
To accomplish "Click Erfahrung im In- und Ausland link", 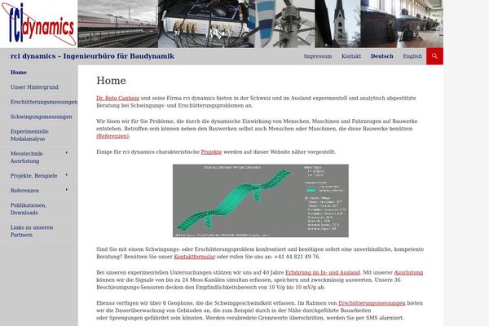I will (x=323, y=272).
